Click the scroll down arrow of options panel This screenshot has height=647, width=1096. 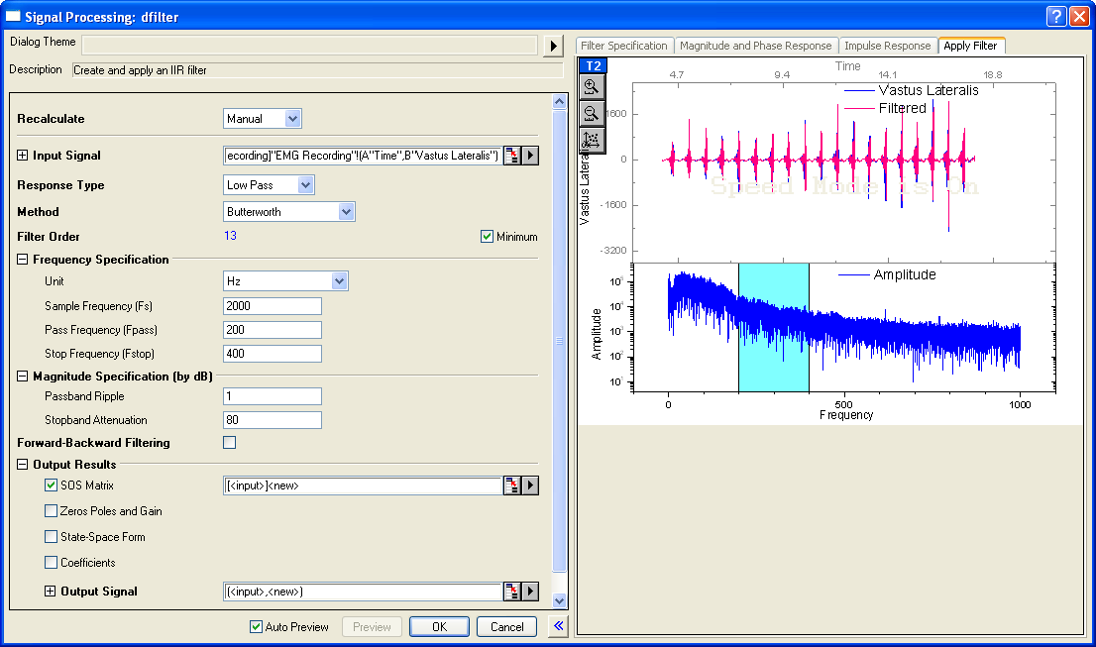pos(559,600)
